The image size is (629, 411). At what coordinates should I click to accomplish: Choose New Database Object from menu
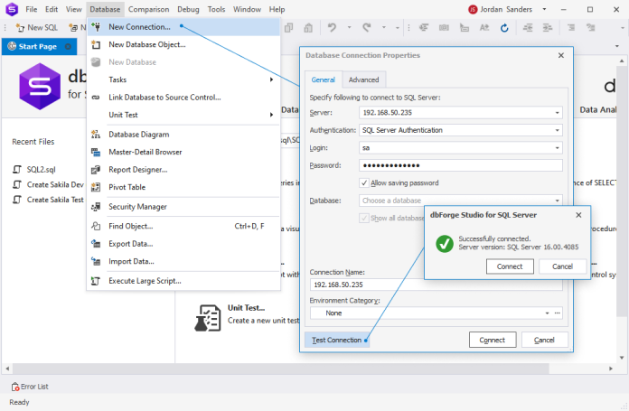click(183, 44)
